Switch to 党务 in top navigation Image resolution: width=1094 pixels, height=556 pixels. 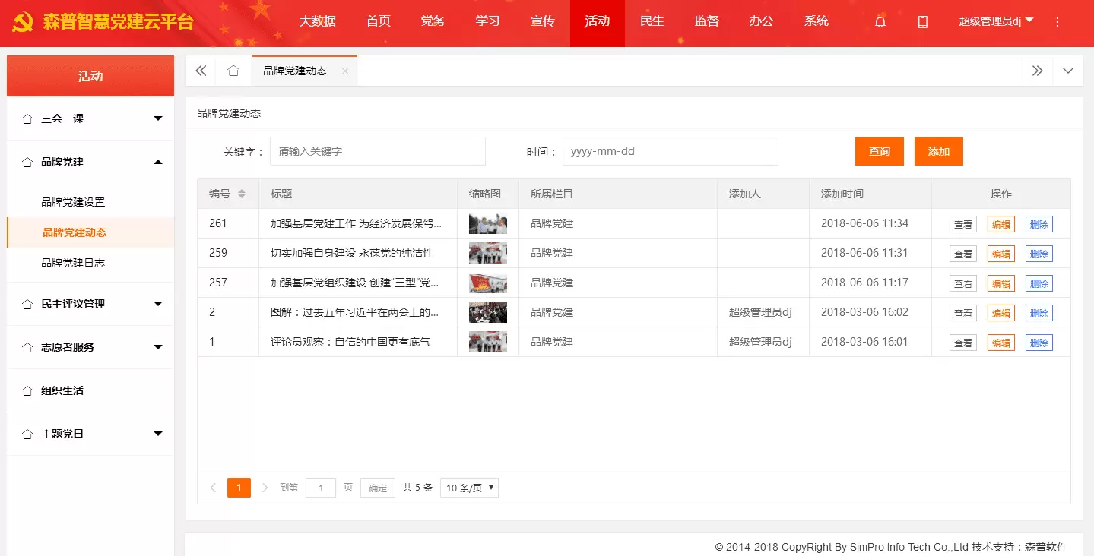pyautogui.click(x=433, y=21)
